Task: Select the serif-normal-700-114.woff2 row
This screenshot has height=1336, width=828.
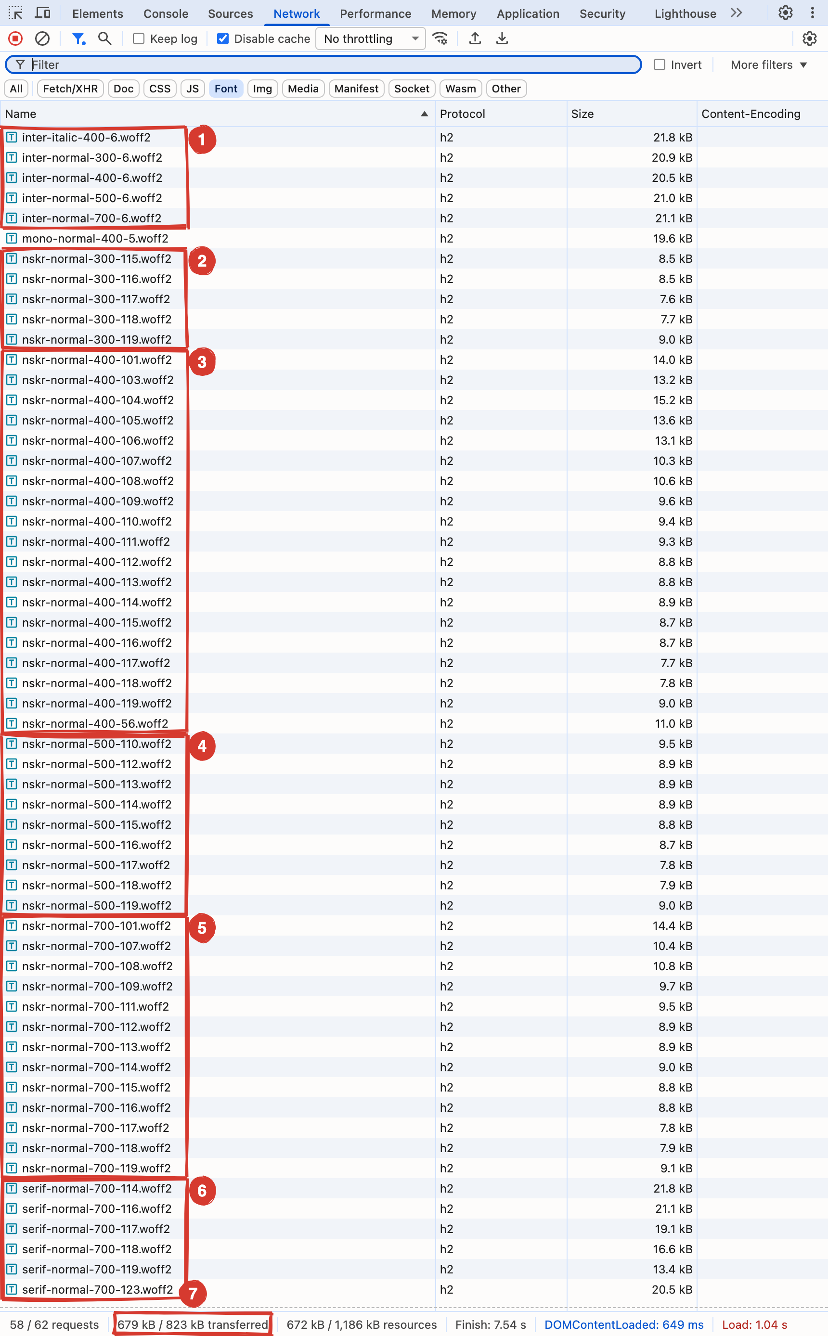Action: pyautogui.click(x=414, y=1188)
